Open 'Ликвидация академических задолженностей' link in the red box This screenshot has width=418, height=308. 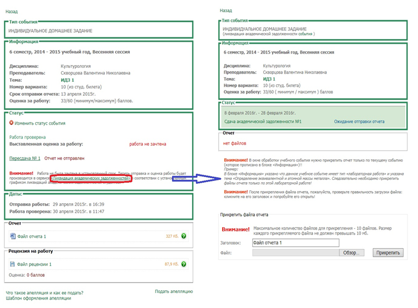[x=90, y=177]
